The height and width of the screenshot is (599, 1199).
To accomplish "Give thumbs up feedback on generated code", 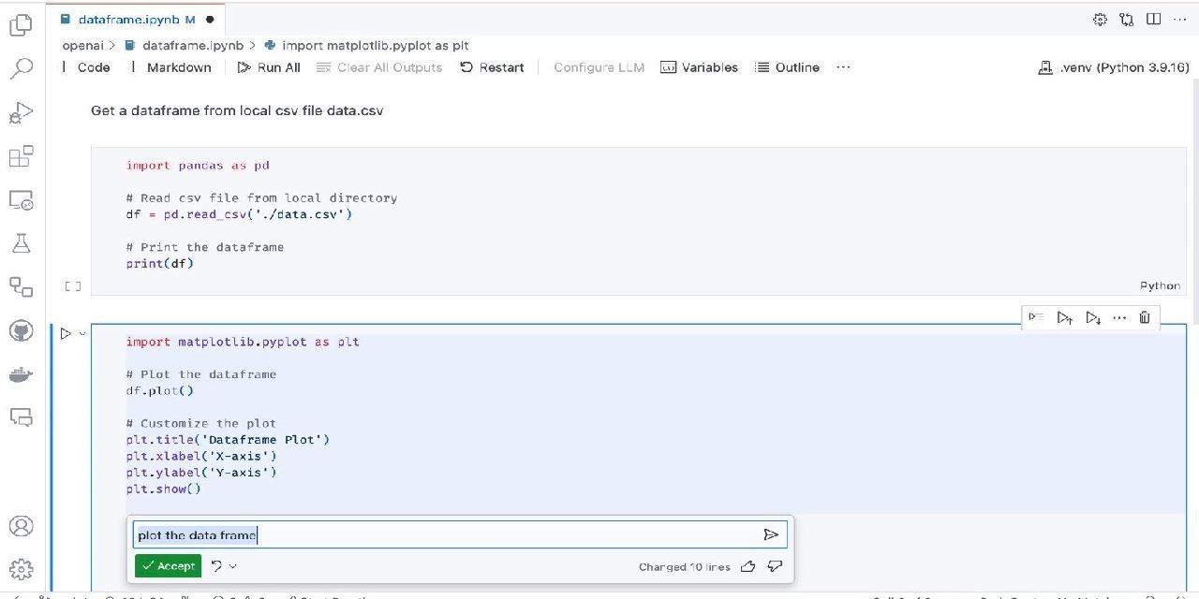I will tap(748, 566).
